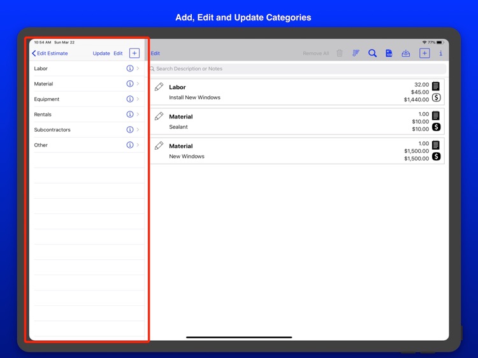Select the New Windows description

click(x=187, y=156)
